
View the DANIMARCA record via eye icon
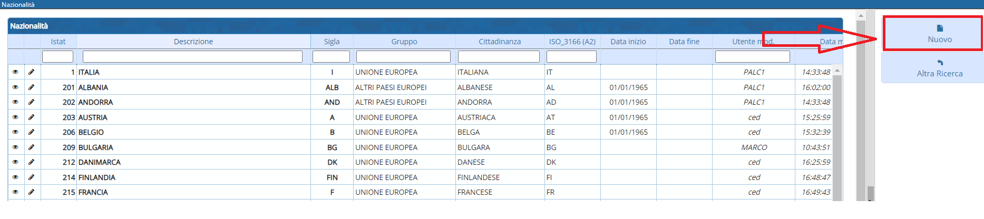pos(15,162)
